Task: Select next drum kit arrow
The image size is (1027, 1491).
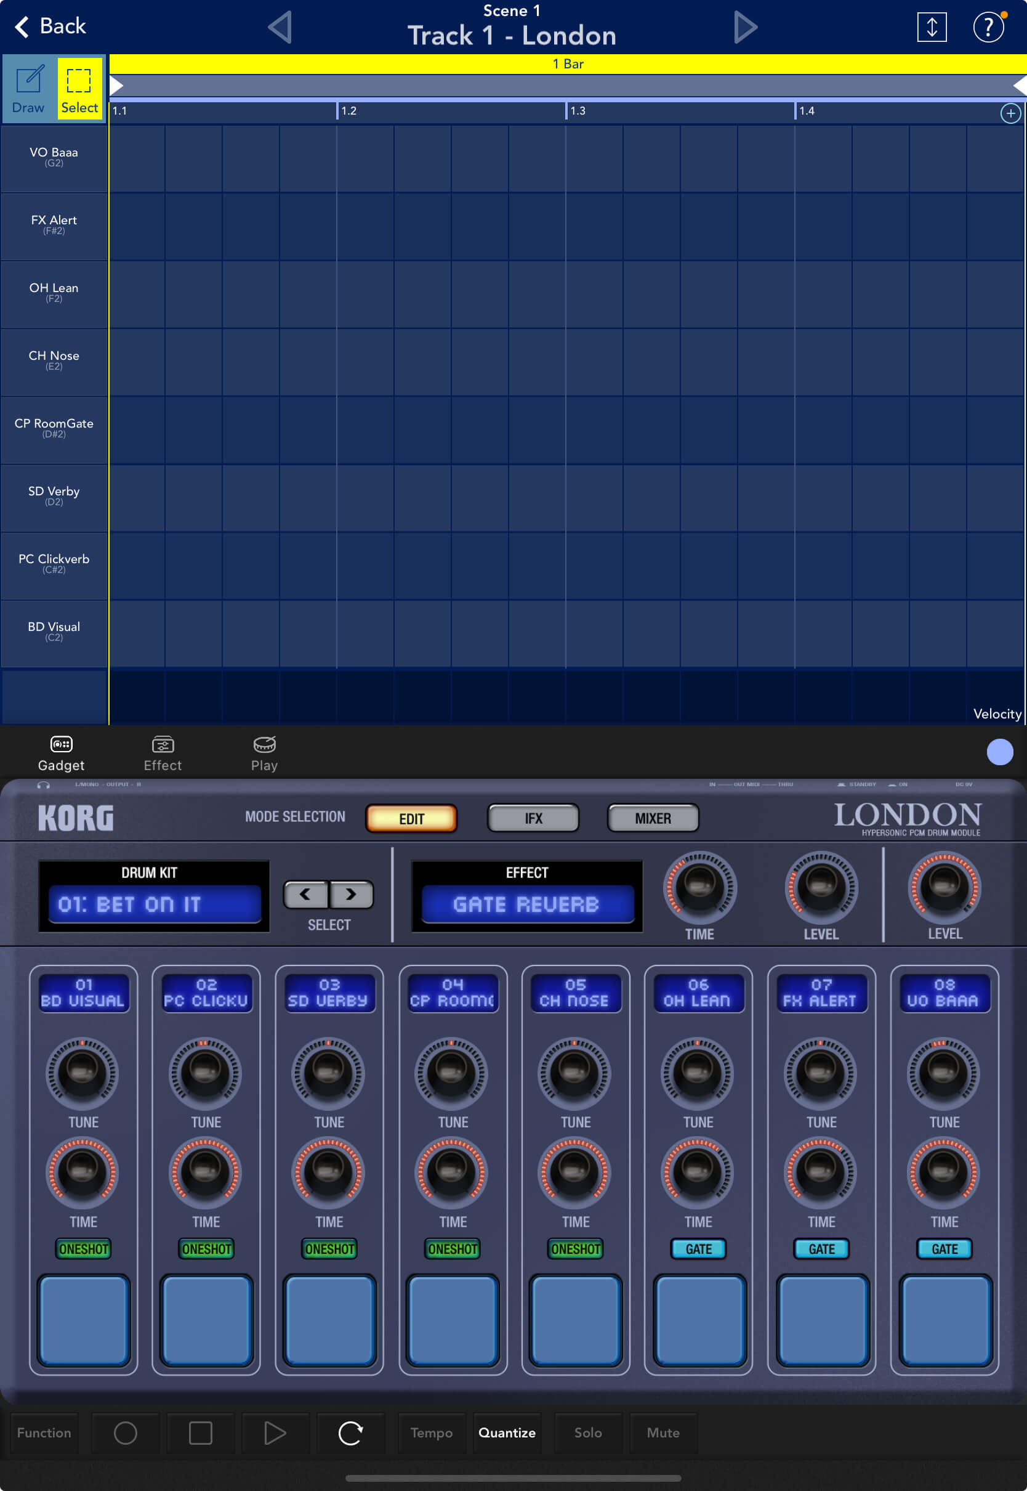Action: click(x=352, y=894)
